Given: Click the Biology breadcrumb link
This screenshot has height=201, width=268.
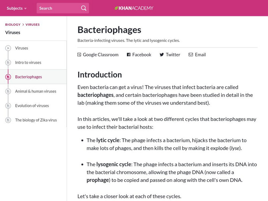Looking at the screenshot, I should click(x=13, y=24).
